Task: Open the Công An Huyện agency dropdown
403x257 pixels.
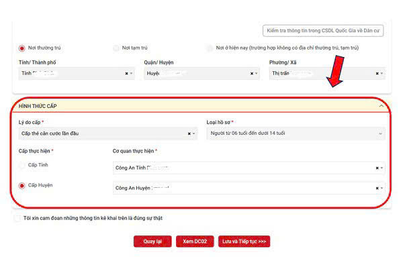Action: click(249, 188)
